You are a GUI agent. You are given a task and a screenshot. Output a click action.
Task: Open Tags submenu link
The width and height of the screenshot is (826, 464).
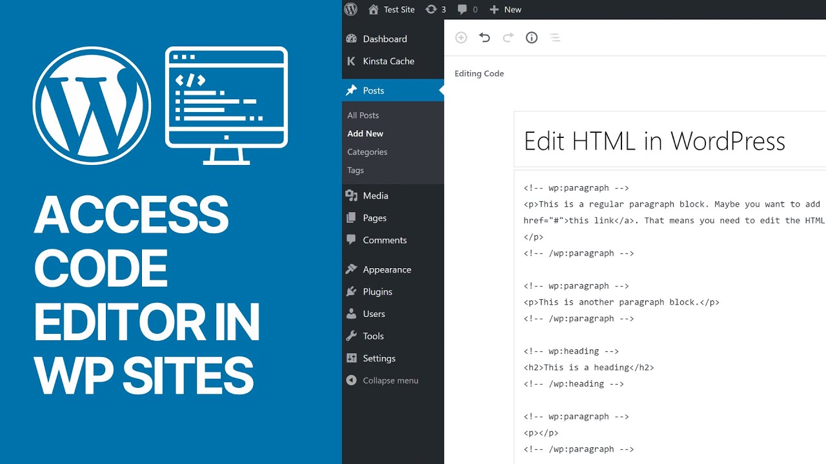pyautogui.click(x=356, y=170)
